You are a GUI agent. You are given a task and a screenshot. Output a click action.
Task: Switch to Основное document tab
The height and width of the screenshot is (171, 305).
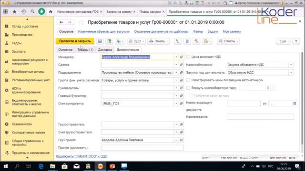pos(65,49)
